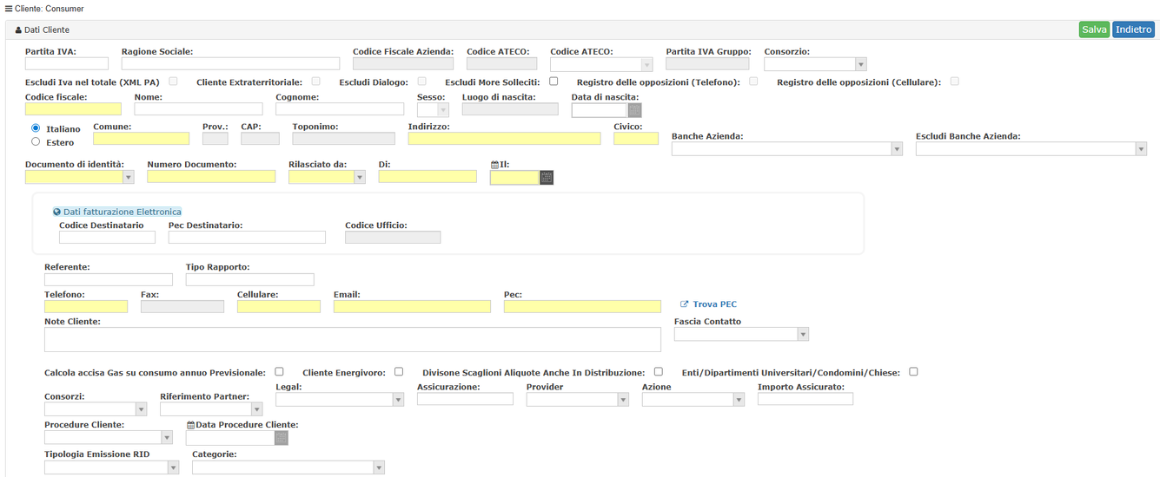Open the Data di nascita calendar picker

(x=634, y=110)
